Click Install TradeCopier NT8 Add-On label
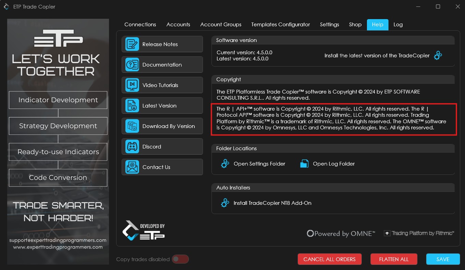This screenshot has width=465, height=270. 272,203
